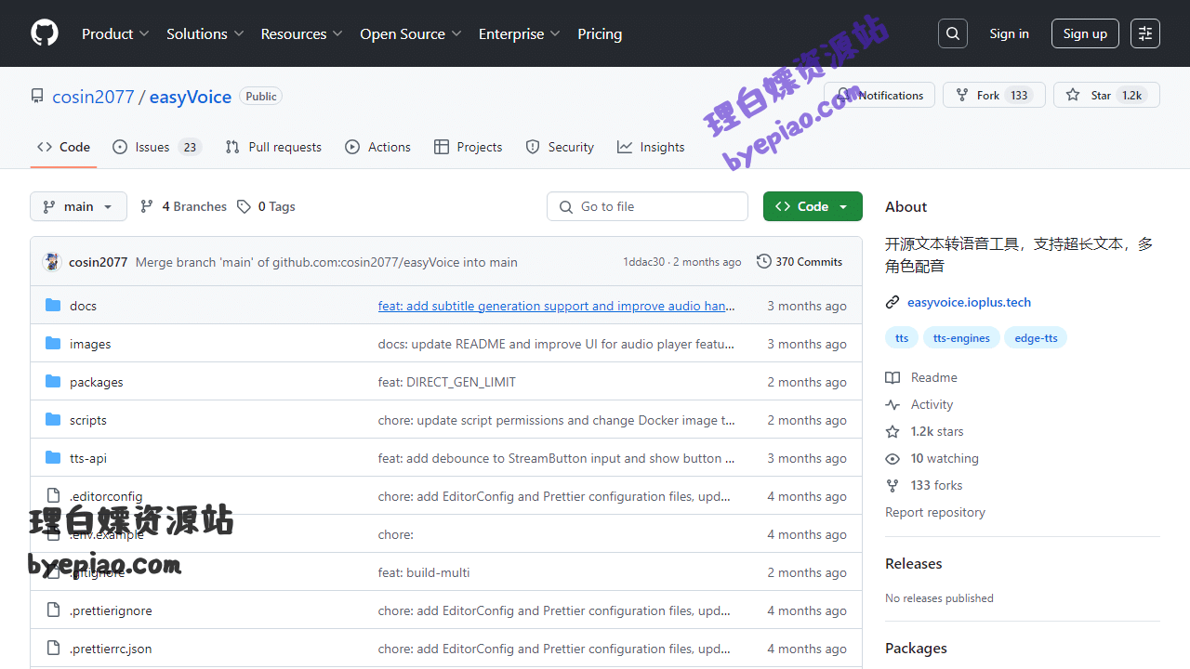Click cosin2077 avatar in commit row

coord(52,262)
